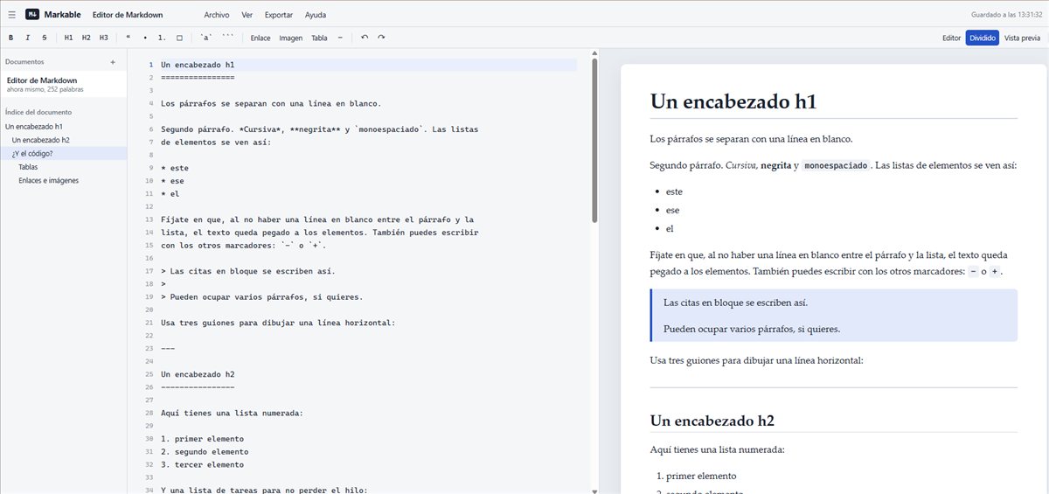Viewport: 1049px width, 494px height.
Task: Click preview heading 'Un encabezado h1'
Action: (x=733, y=101)
